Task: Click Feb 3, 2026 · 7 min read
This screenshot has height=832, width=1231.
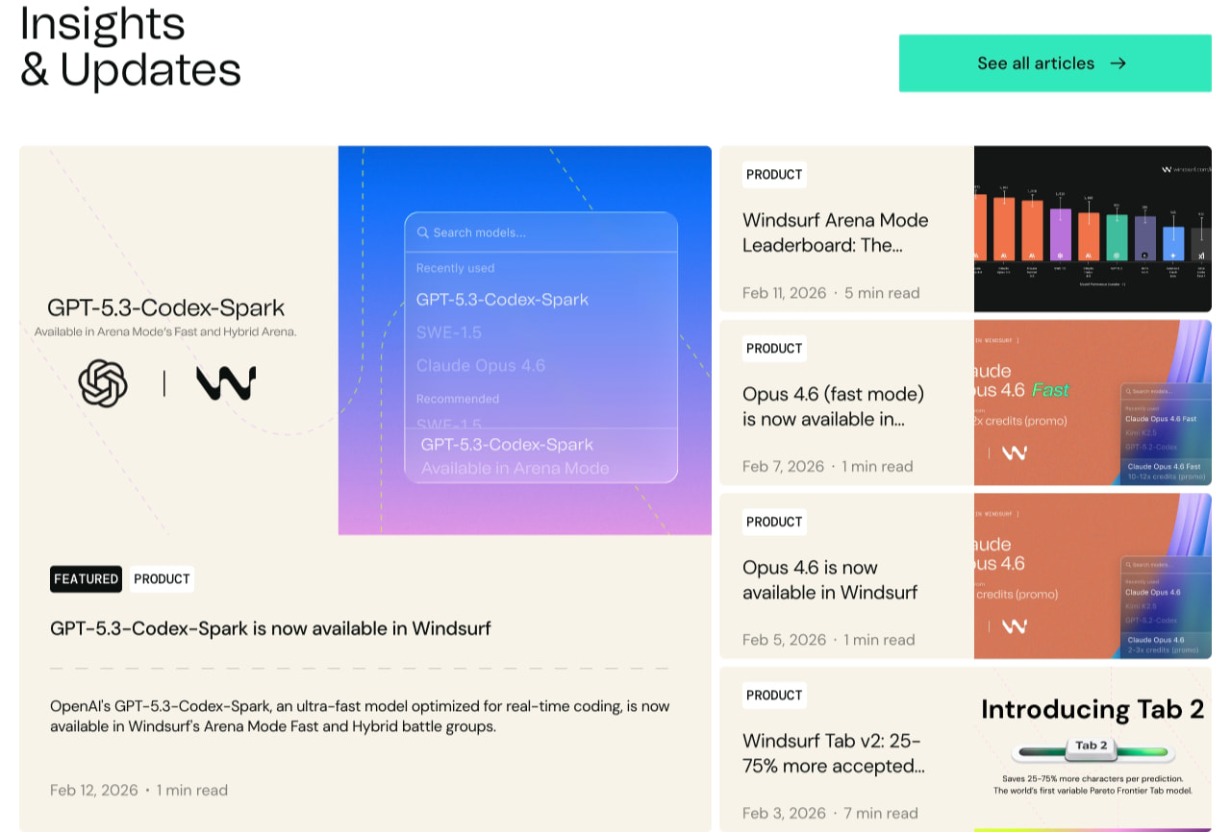Action: [x=831, y=813]
